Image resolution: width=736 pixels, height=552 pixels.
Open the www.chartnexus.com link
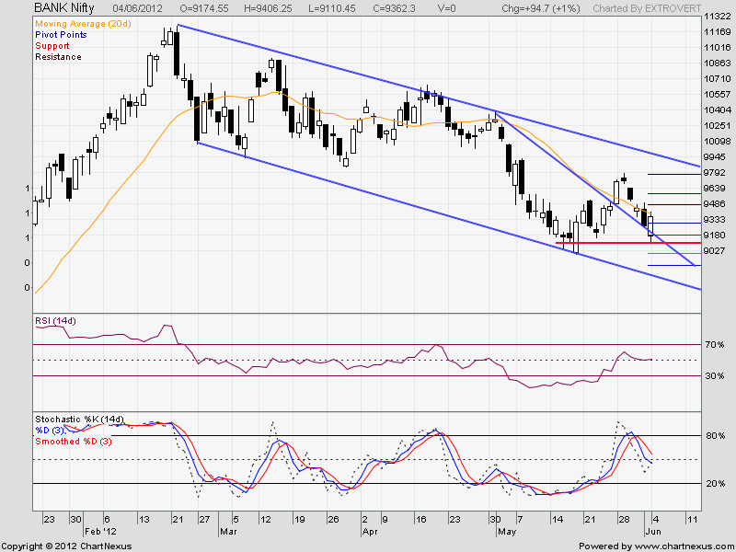pyautogui.click(x=680, y=545)
